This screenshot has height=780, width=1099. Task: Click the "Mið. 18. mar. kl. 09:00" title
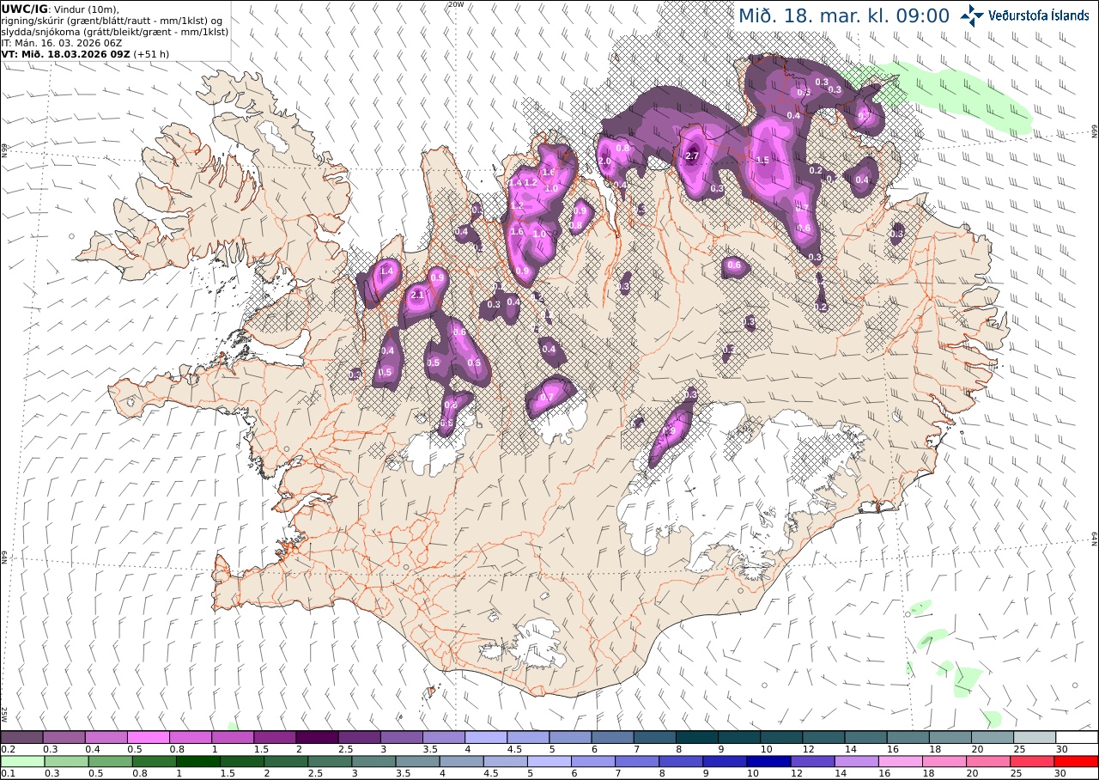pos(844,16)
